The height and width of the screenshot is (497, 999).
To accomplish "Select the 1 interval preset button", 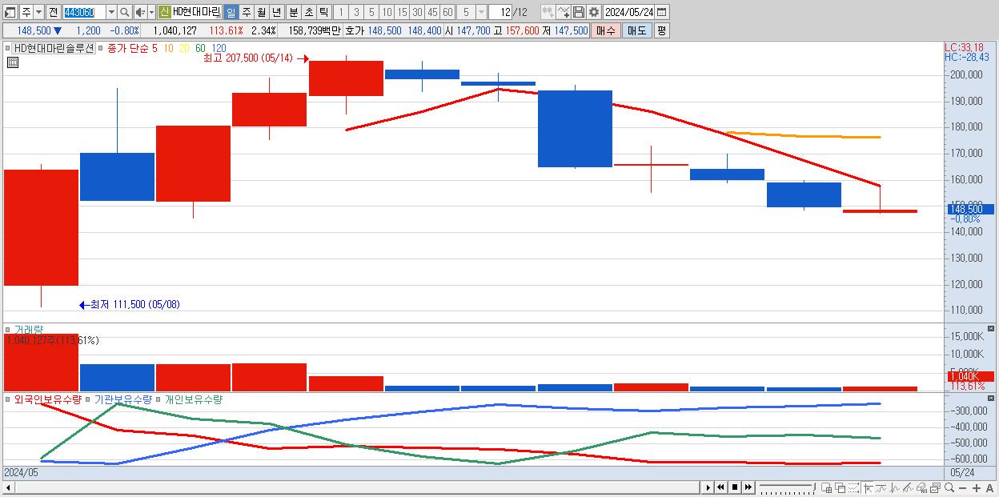I will [x=340, y=12].
